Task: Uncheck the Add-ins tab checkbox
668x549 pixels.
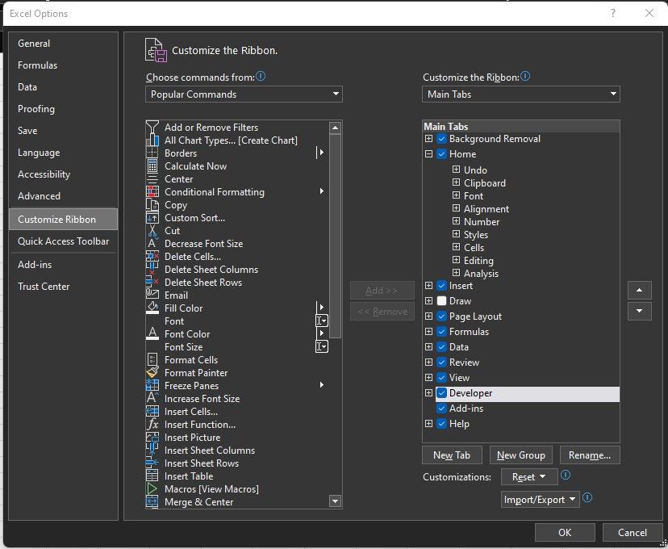Action: (x=441, y=409)
